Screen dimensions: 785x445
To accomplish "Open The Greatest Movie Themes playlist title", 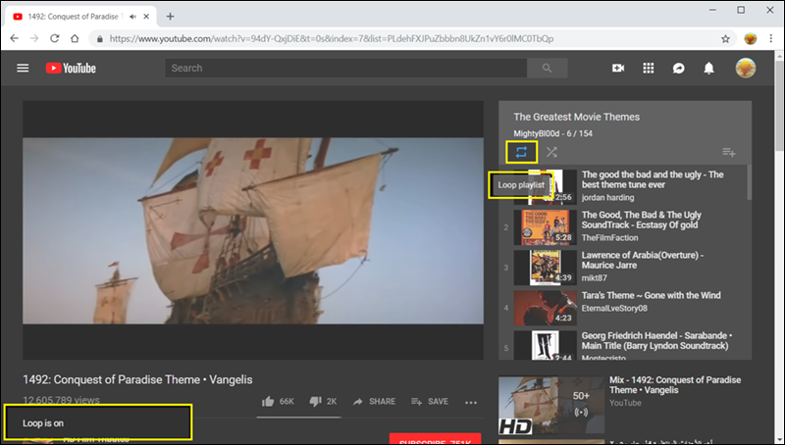I will (576, 117).
